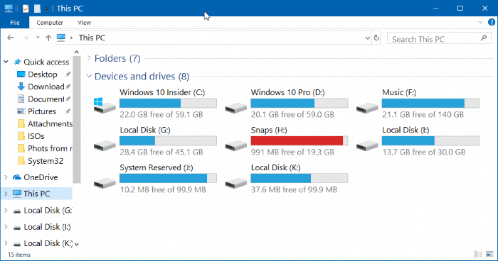The height and width of the screenshot is (261, 498).
Task: Expand the Local Disk (K:) sidebar node
Action: [x=6, y=243]
